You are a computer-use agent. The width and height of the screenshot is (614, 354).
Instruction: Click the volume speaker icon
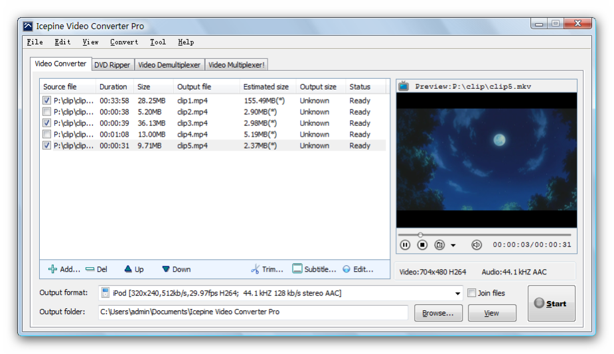pos(476,245)
